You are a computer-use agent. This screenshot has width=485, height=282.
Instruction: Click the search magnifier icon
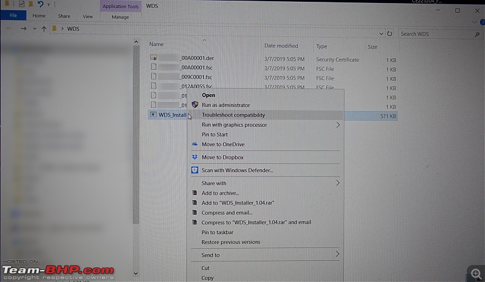pos(477,35)
